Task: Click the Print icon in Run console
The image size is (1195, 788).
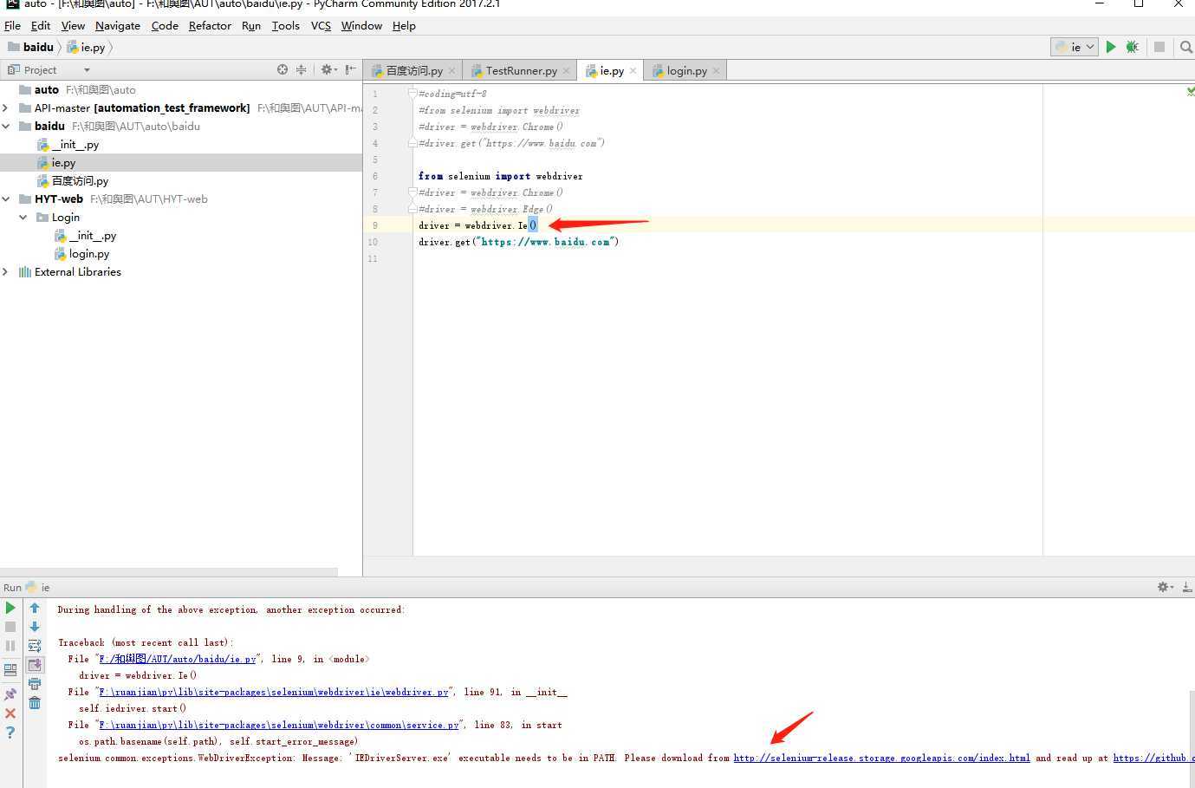Action: click(x=35, y=684)
